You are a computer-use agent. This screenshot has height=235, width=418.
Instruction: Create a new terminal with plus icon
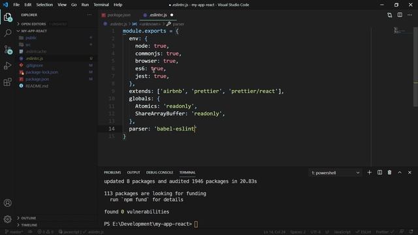pos(369,172)
